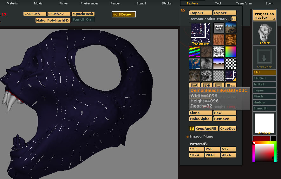Select the StdDot brush type
This screenshot has width=281, height=179.
click(x=264, y=78)
